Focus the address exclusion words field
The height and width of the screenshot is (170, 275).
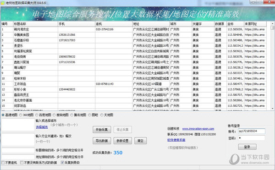(18, 157)
